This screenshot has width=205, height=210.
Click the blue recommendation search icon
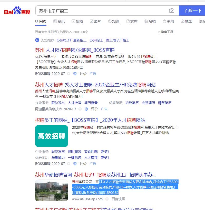tap(37, 40)
